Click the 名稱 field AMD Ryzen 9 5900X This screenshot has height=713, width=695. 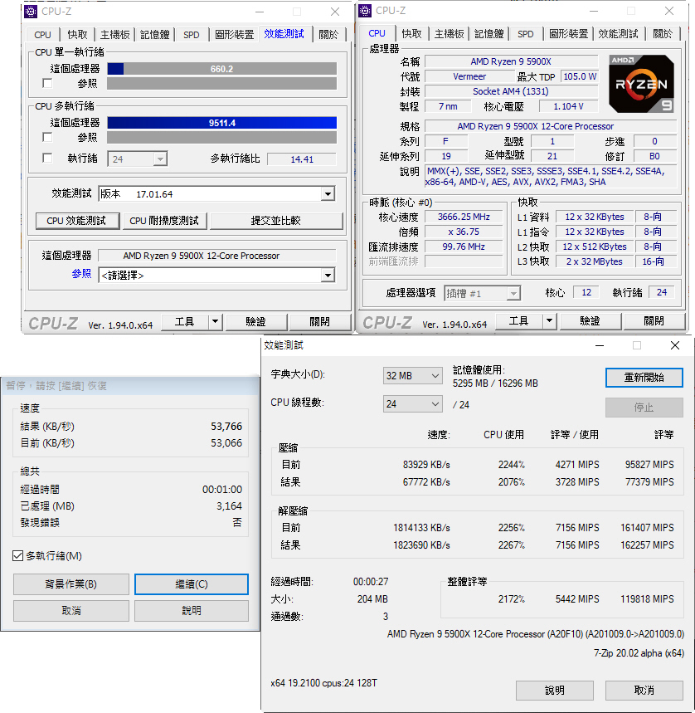click(x=511, y=61)
